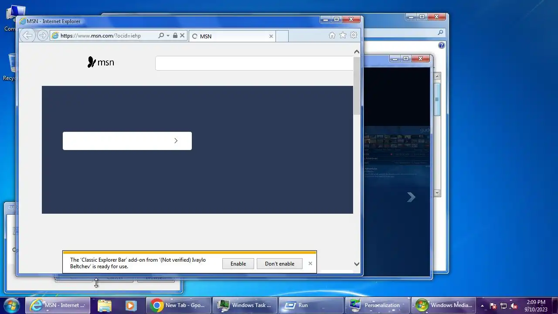Click scroll down arrow in Media Center side scrollbar
The width and height of the screenshot is (558, 314).
[x=437, y=193]
